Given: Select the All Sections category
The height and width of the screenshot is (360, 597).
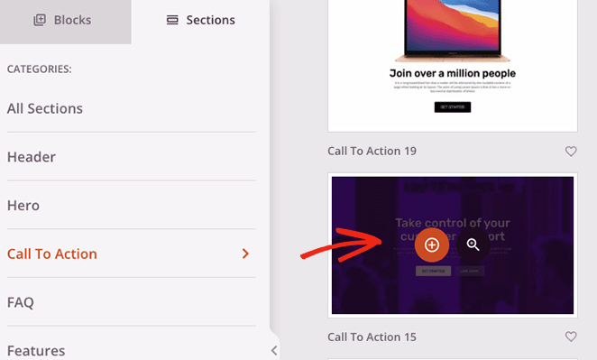Looking at the screenshot, I should click(x=45, y=108).
